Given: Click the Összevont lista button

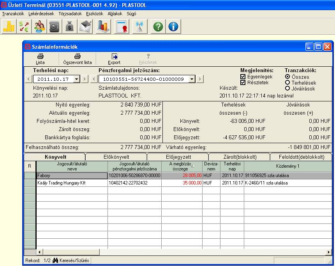Looking at the screenshot, I should pyautogui.click(x=78, y=59).
